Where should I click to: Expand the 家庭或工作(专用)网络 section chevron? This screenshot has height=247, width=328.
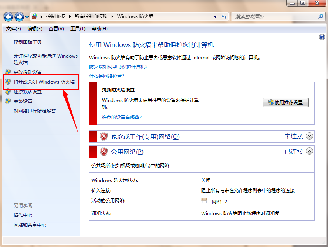[x=309, y=136]
